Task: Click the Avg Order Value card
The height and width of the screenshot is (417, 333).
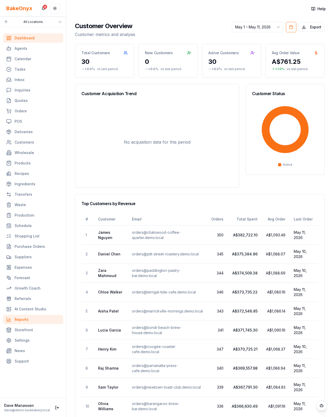Action: tap(295, 61)
